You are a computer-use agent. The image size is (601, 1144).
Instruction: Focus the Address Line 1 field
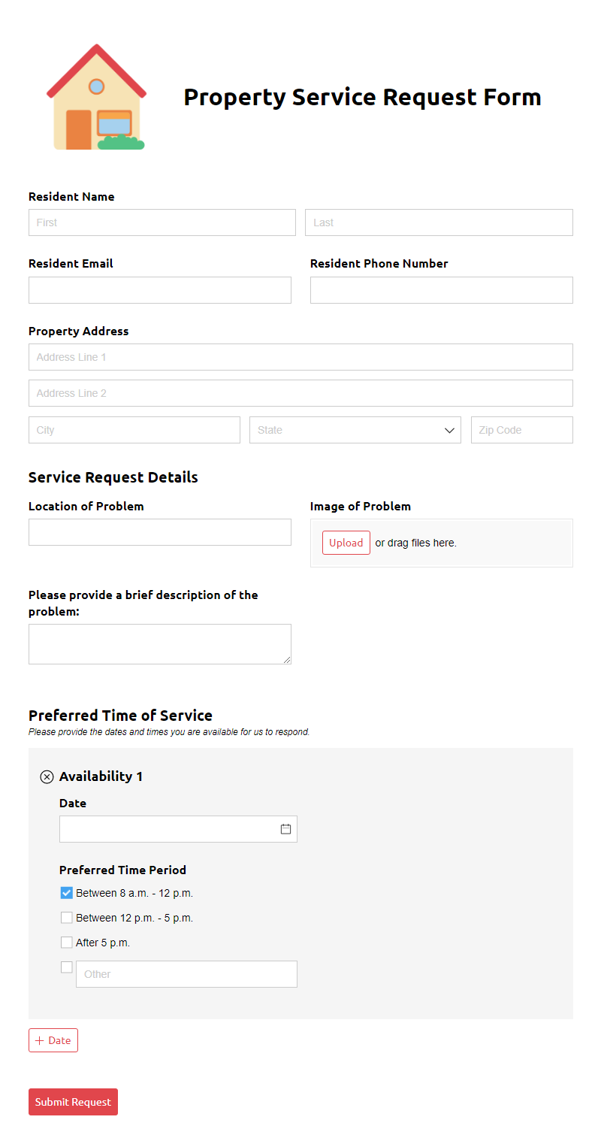[300, 357]
